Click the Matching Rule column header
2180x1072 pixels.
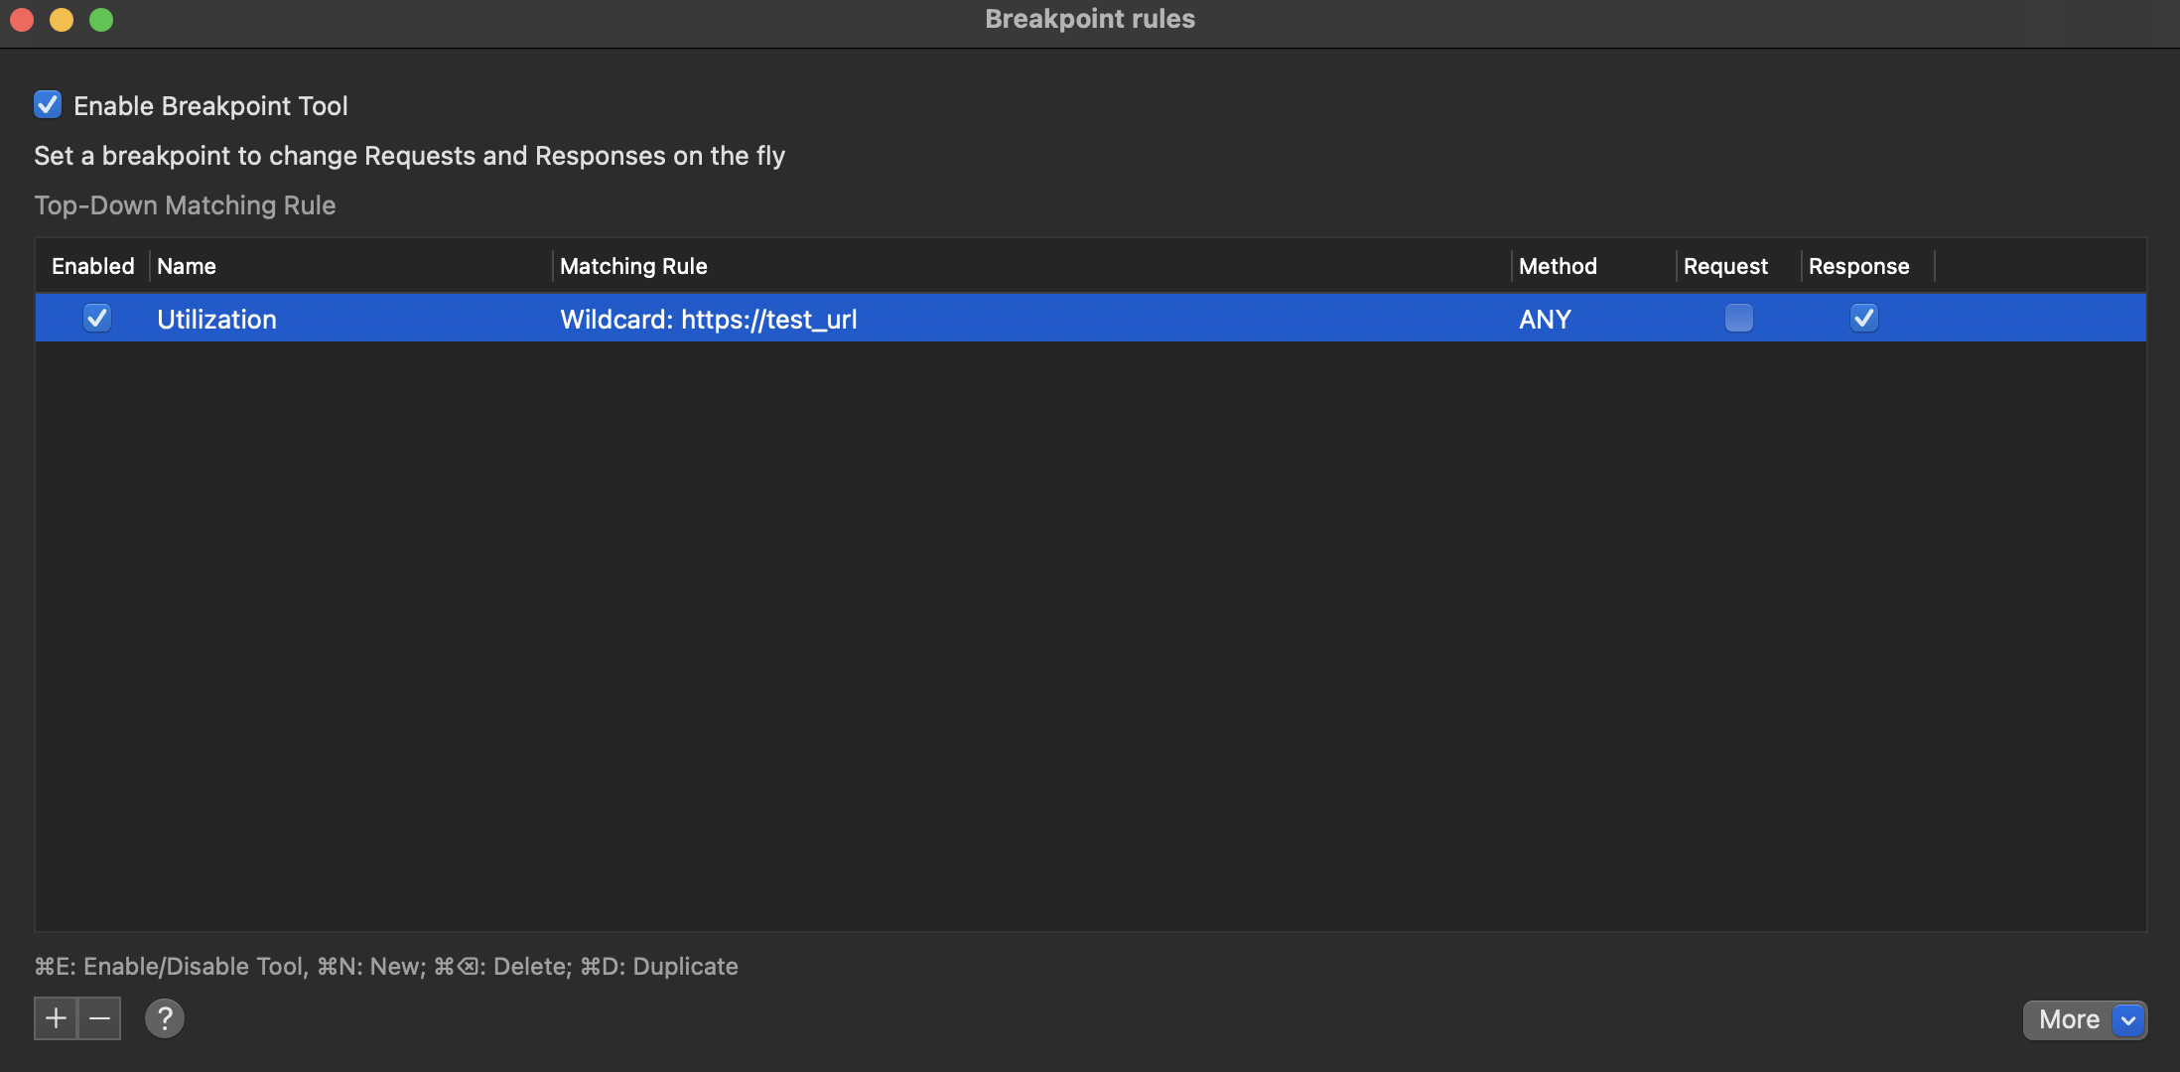[x=633, y=266]
